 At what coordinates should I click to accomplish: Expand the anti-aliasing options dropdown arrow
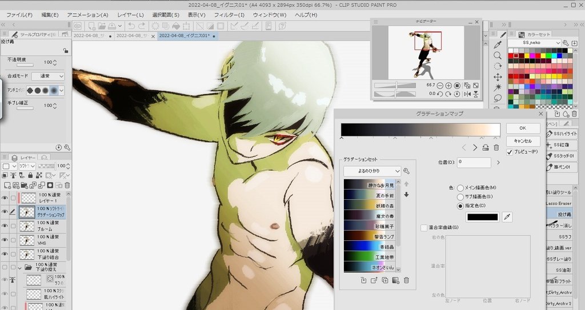coord(61,90)
